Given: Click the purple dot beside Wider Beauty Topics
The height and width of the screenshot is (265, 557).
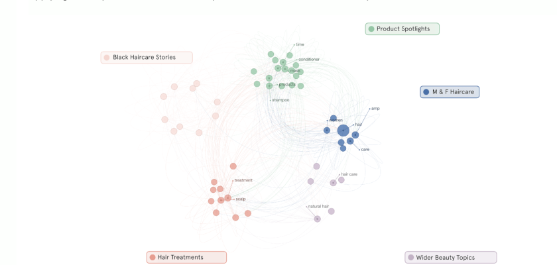Looking at the screenshot, I should point(411,258).
